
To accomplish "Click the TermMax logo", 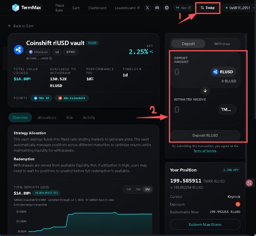I will pyautogui.click(x=27, y=8).
